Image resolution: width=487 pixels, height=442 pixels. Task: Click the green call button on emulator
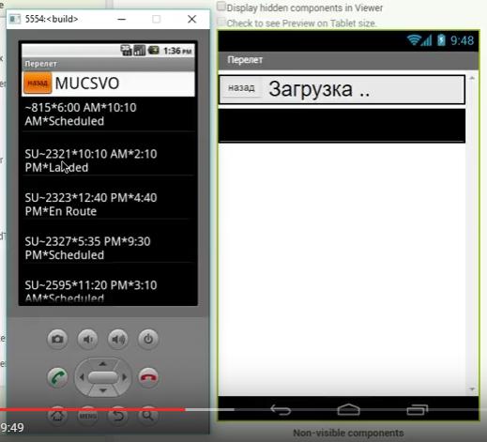tap(57, 377)
